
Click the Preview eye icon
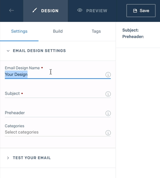tap(80, 10)
